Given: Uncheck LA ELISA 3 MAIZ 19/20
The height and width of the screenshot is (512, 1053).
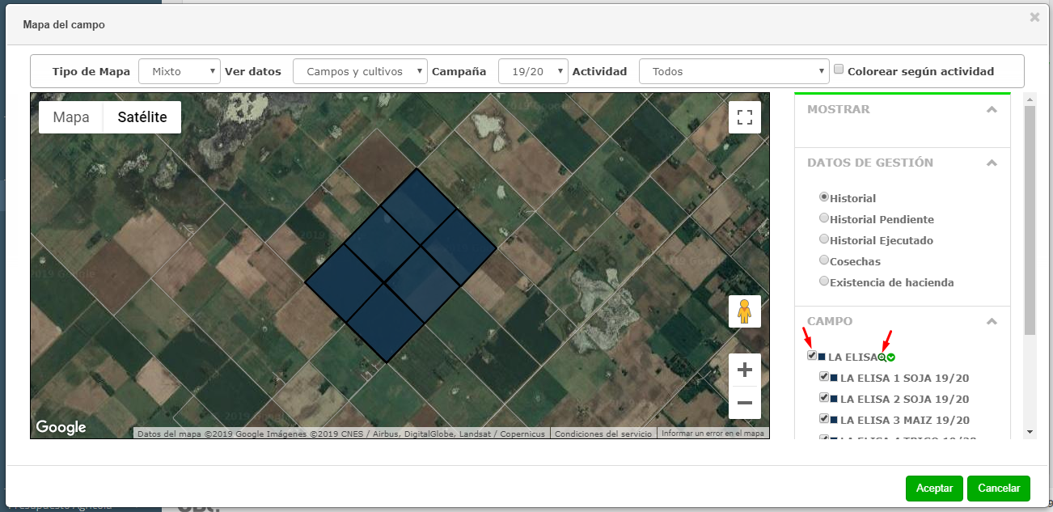Looking at the screenshot, I should [x=824, y=418].
